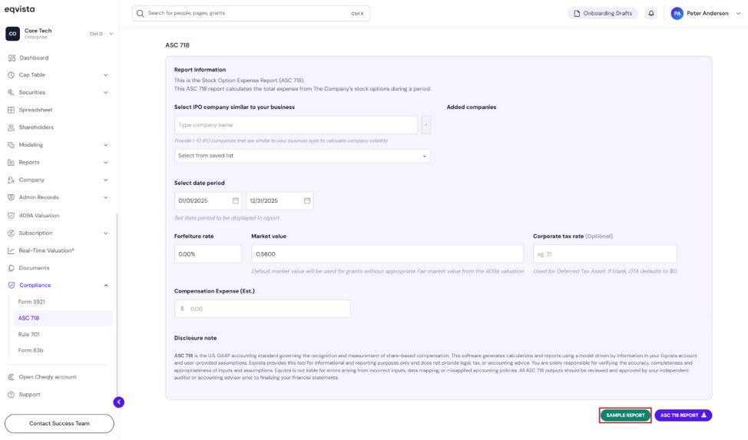This screenshot has width=748, height=440.
Task: Click the Securities icon in sidebar
Action: point(11,93)
